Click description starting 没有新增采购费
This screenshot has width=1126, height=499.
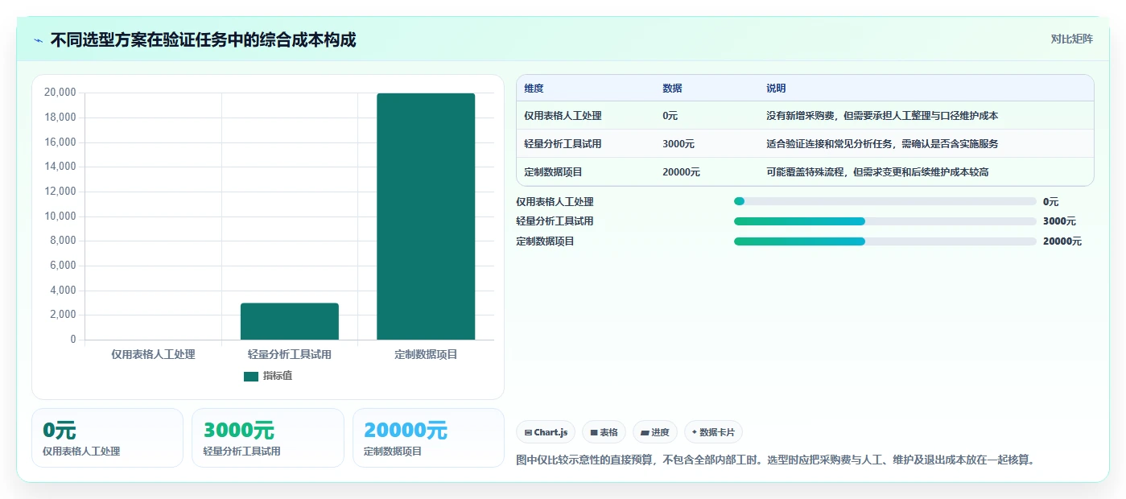click(x=882, y=116)
